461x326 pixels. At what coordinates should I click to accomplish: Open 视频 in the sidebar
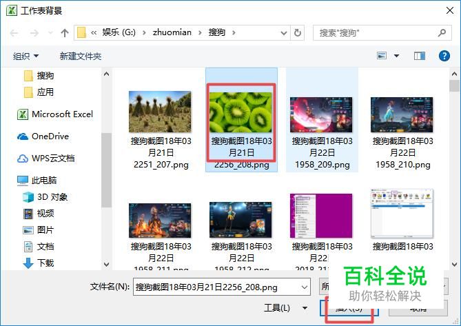39,214
